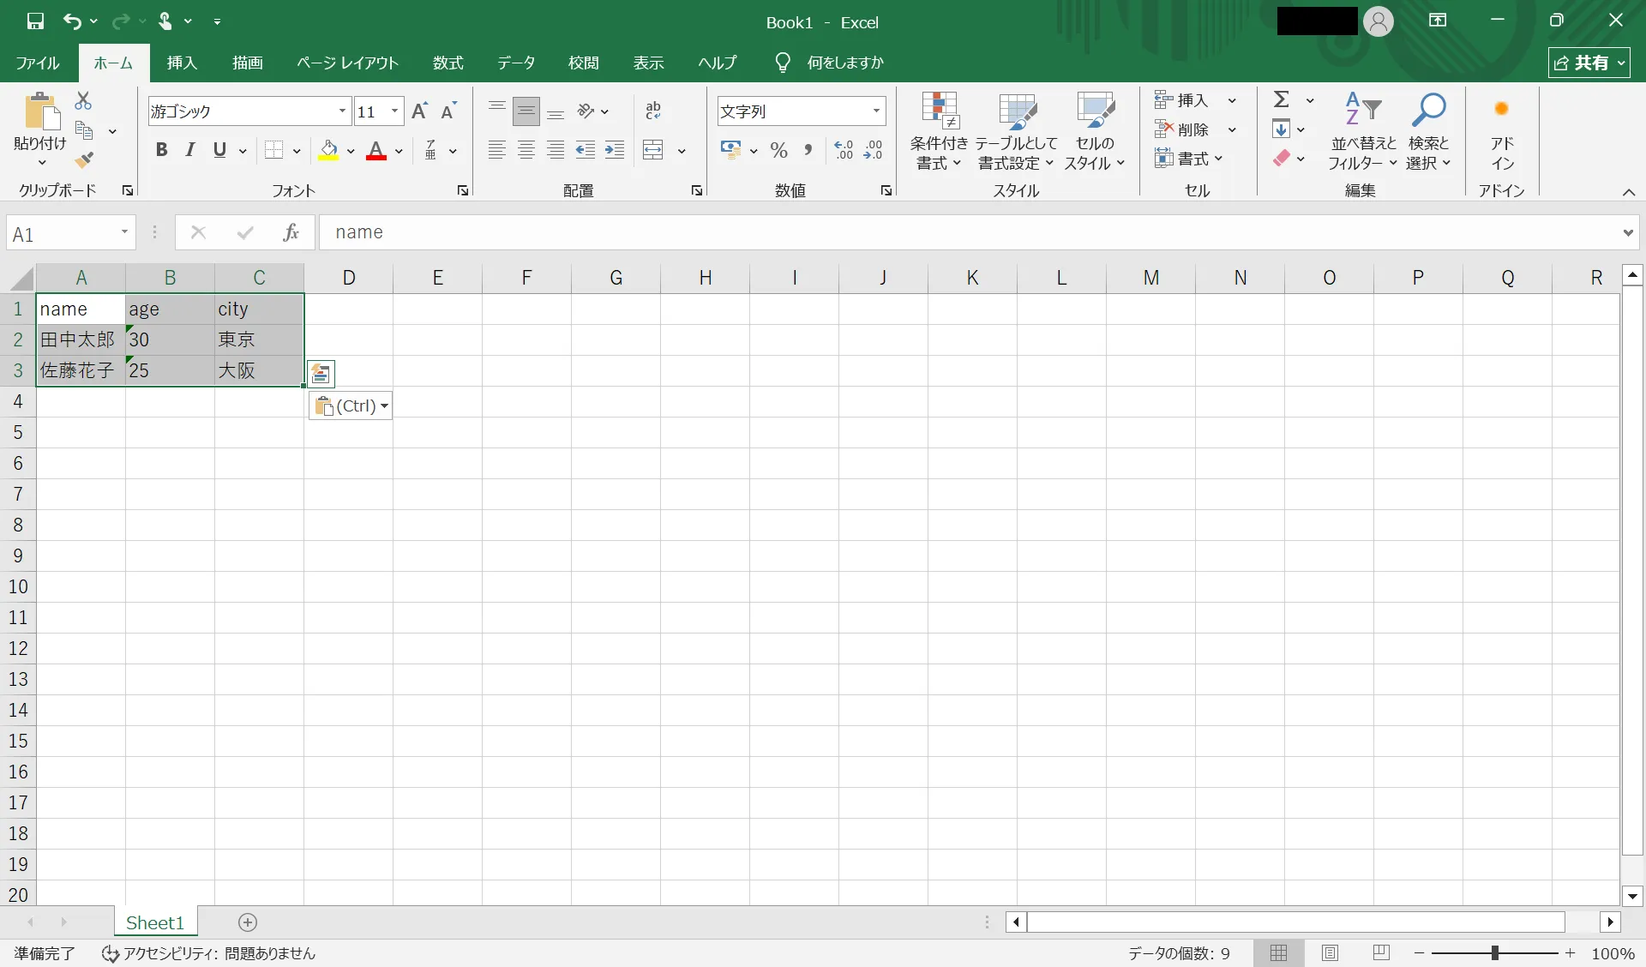Click the wrap text icon

click(x=653, y=111)
